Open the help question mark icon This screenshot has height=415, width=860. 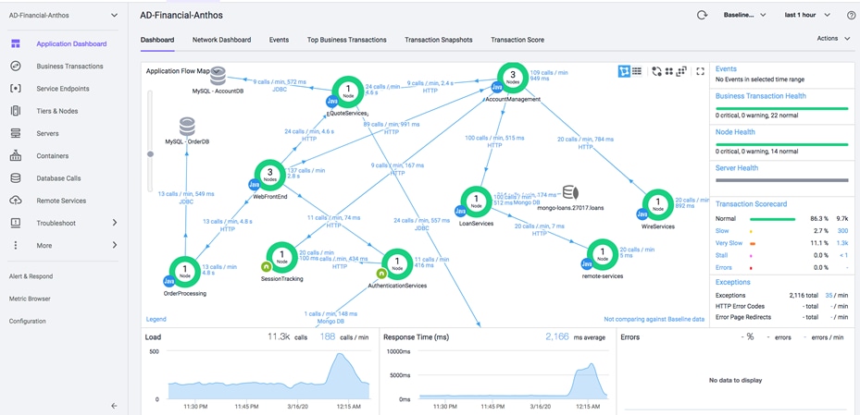(851, 16)
